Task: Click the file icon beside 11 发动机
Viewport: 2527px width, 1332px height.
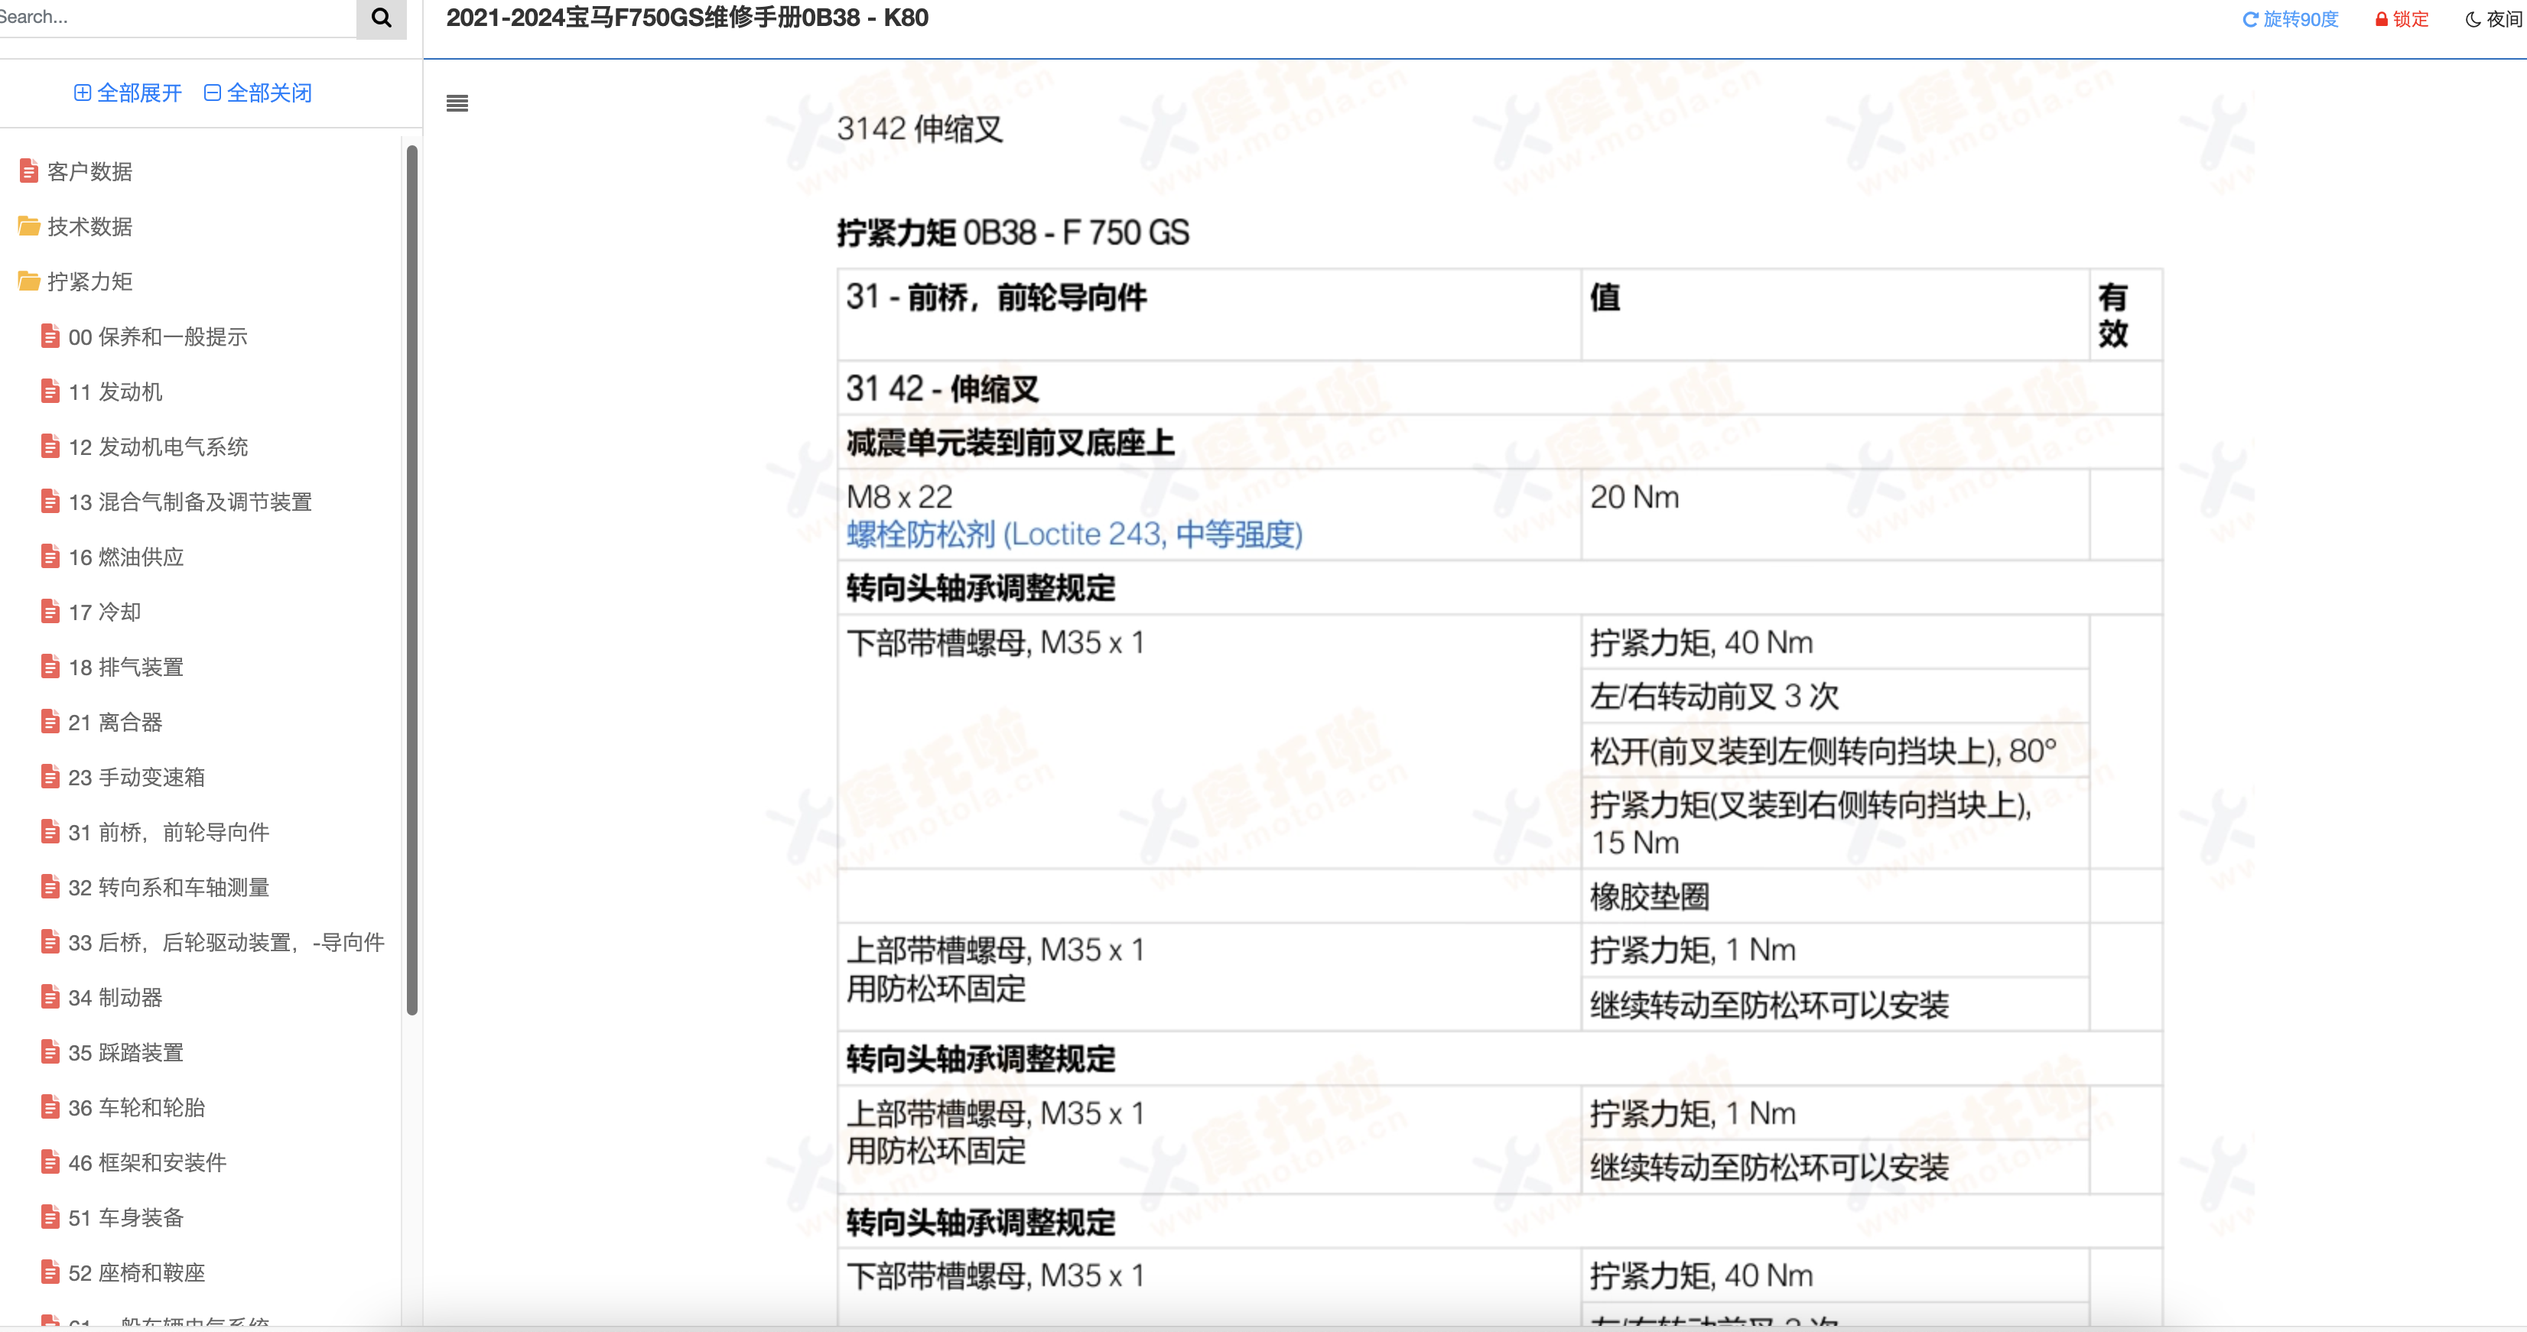Action: 50,391
